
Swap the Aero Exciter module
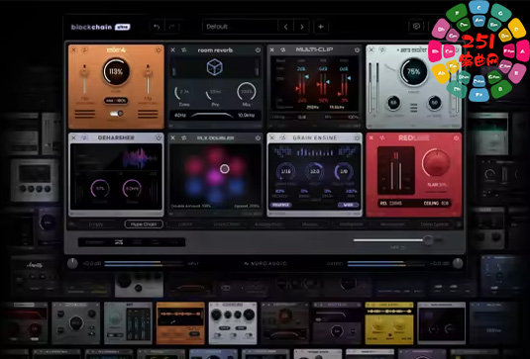382,49
